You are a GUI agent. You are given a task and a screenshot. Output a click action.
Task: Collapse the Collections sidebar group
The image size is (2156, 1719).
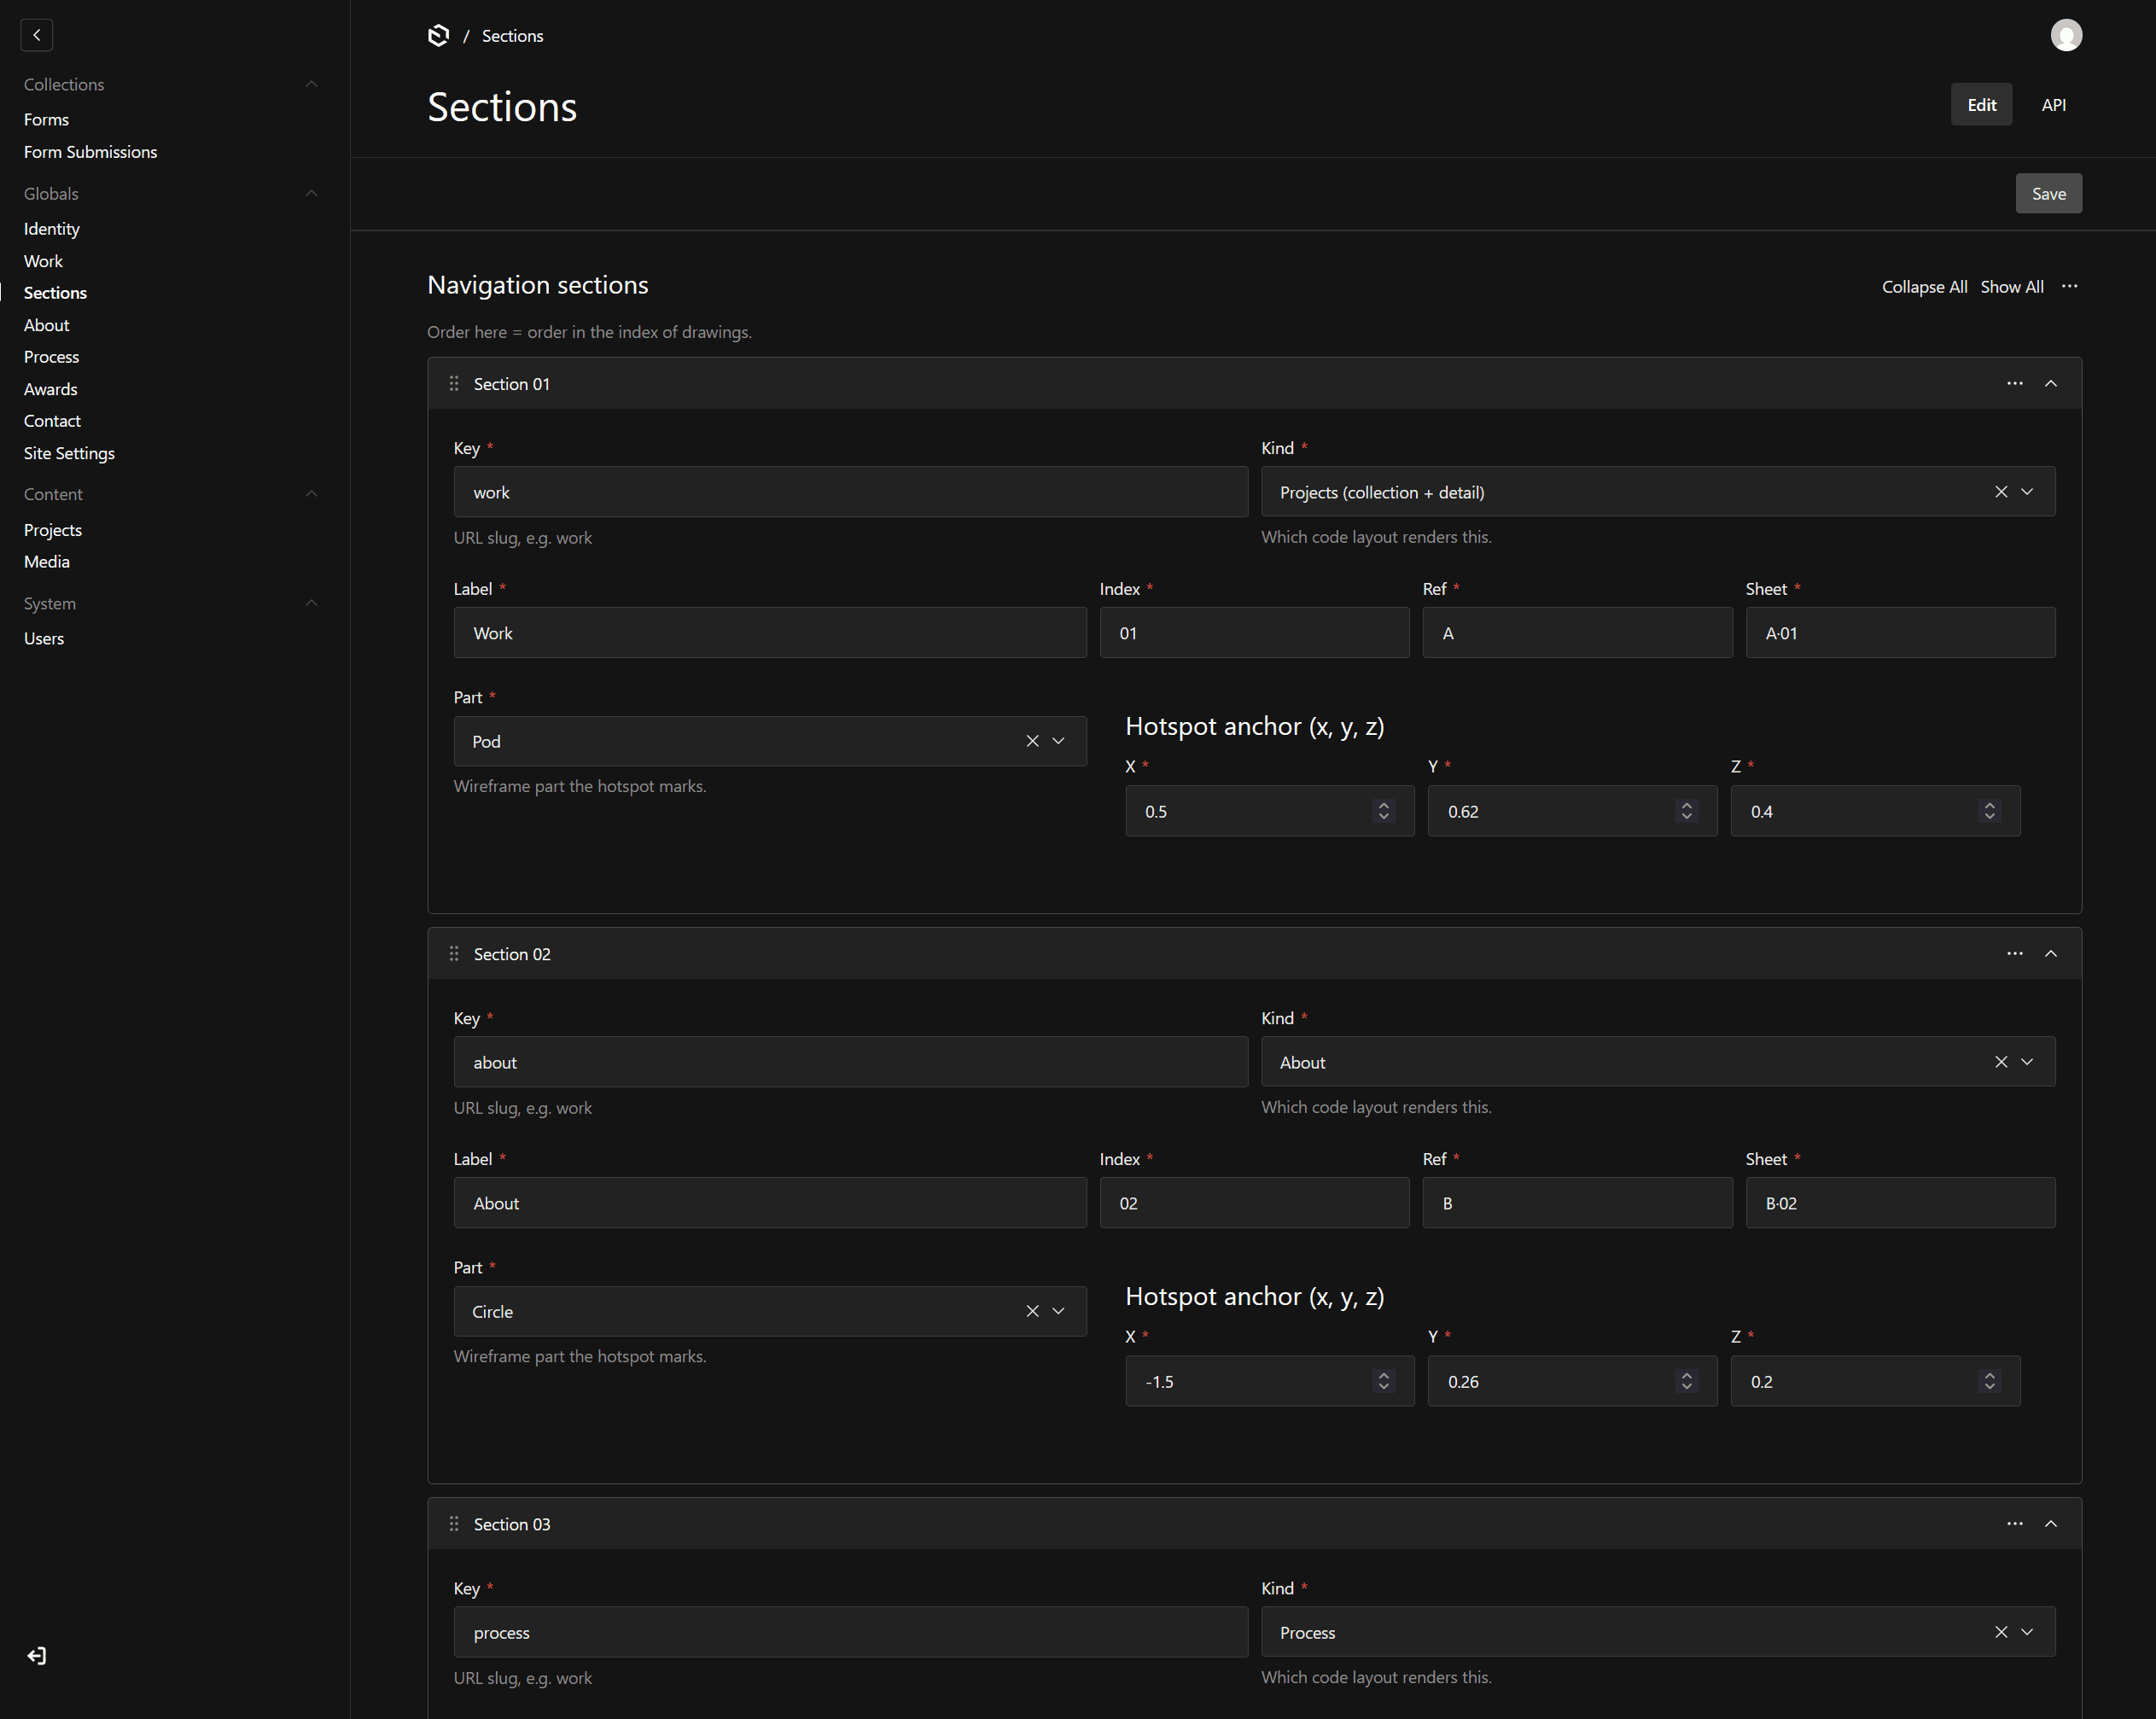(x=311, y=84)
